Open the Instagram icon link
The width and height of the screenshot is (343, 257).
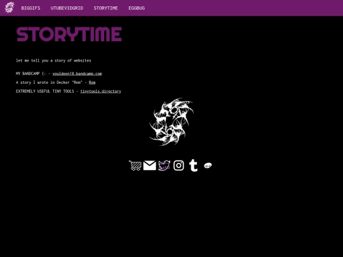[178, 166]
